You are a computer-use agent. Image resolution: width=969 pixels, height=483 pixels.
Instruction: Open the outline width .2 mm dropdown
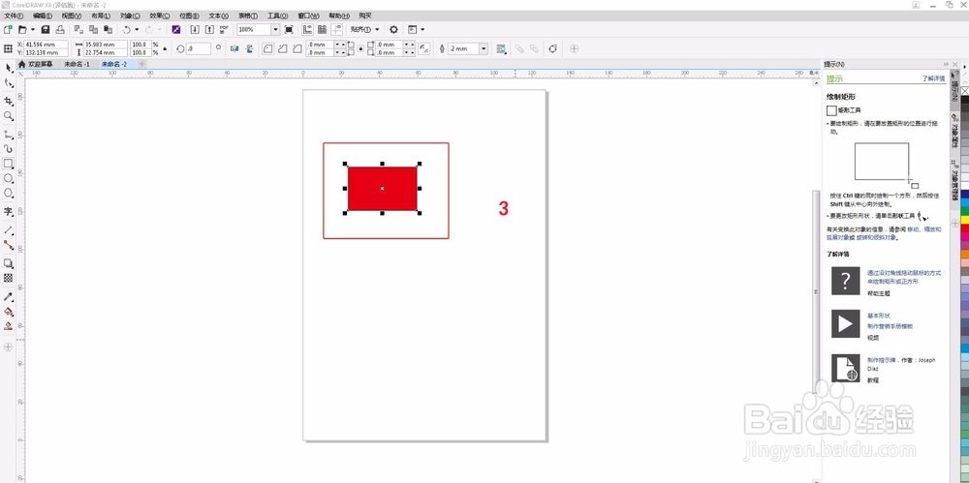click(484, 48)
